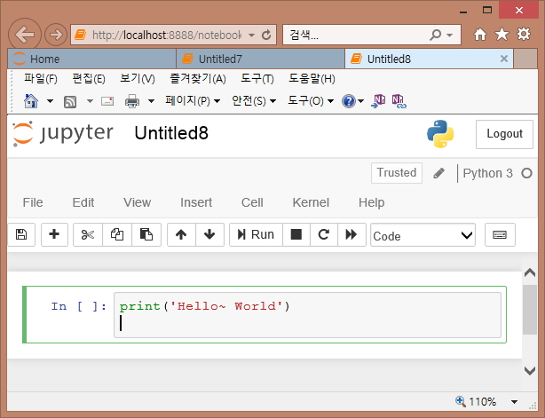The image size is (545, 418).
Task: Click the Jupyter logo
Action: click(62, 133)
